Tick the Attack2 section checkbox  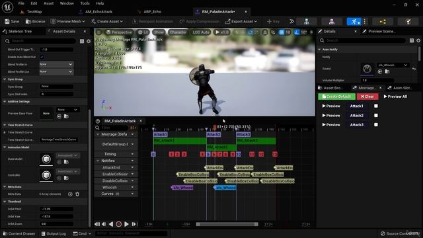coord(376,115)
